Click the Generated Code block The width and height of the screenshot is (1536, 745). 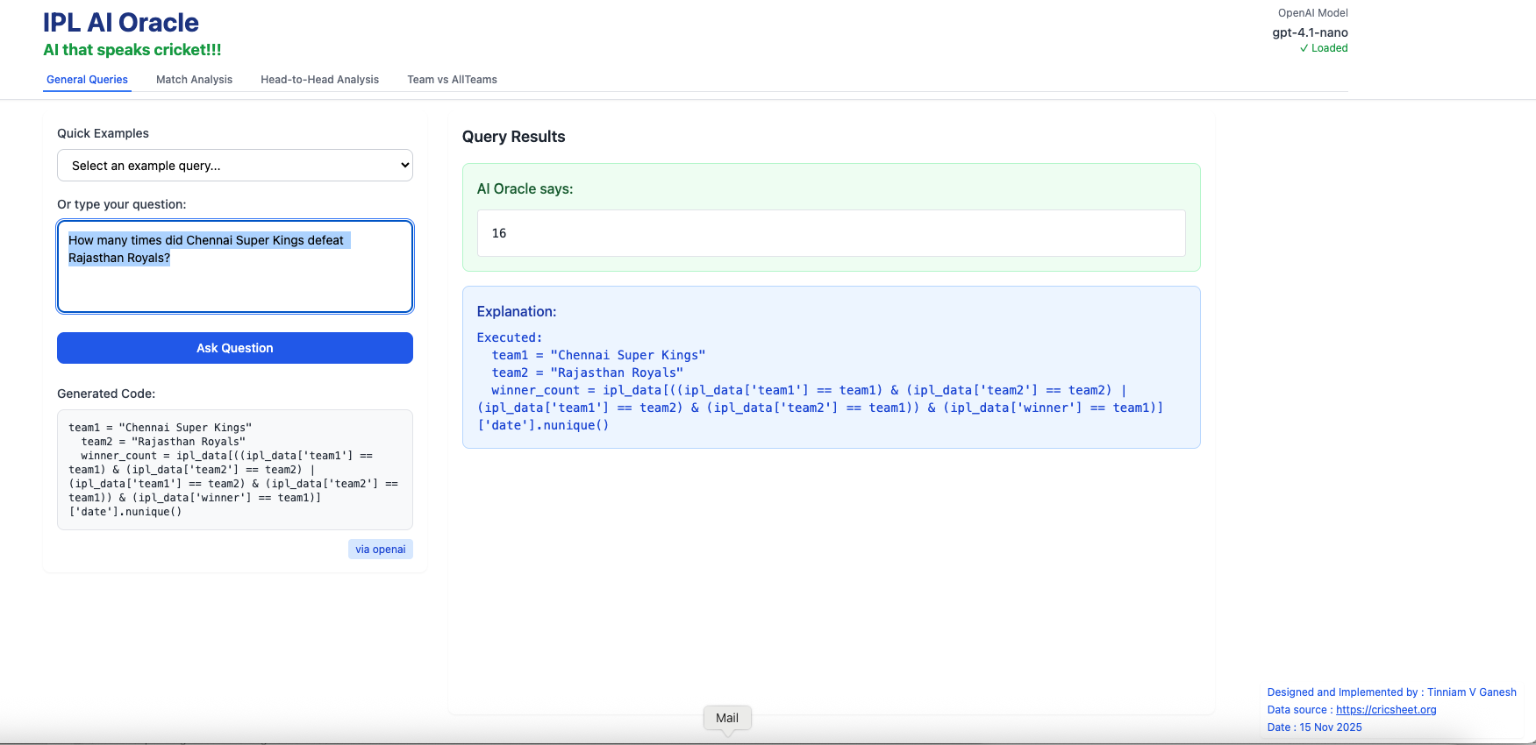coord(235,470)
